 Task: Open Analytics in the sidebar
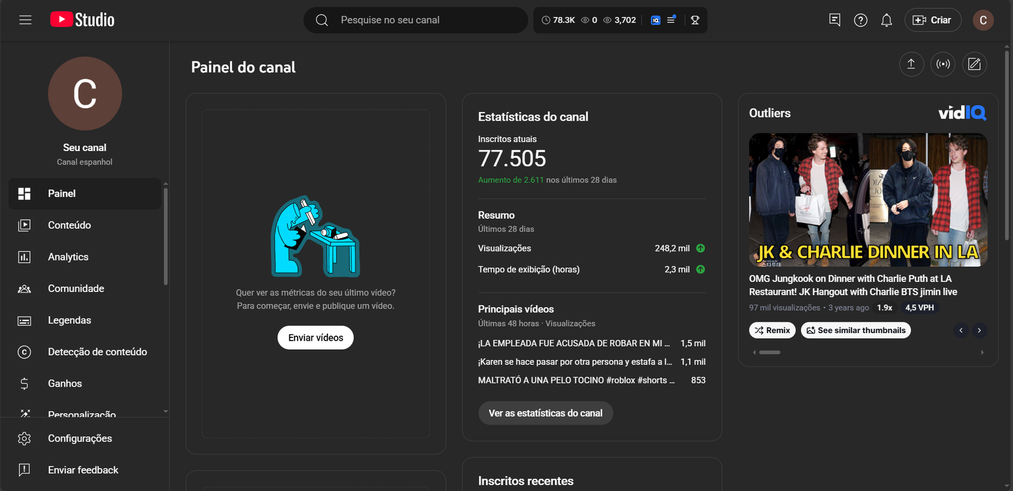click(x=85, y=257)
